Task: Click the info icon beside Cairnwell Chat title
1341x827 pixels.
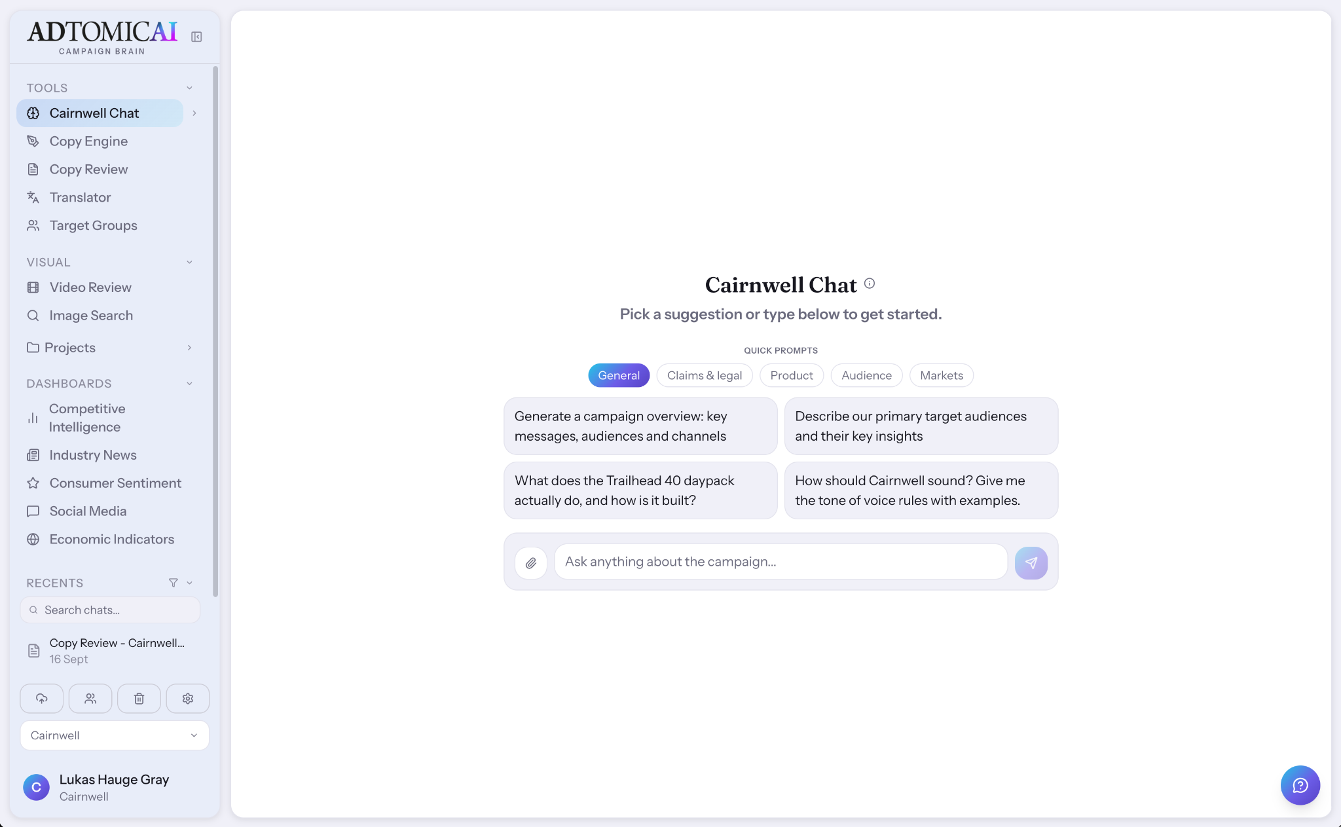Action: pyautogui.click(x=870, y=284)
